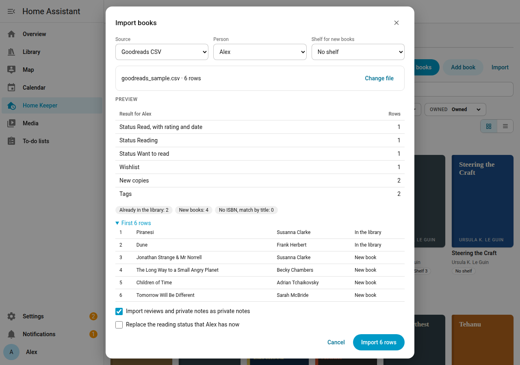Open Overview in the sidebar
This screenshot has height=365, width=520.
[52, 34]
